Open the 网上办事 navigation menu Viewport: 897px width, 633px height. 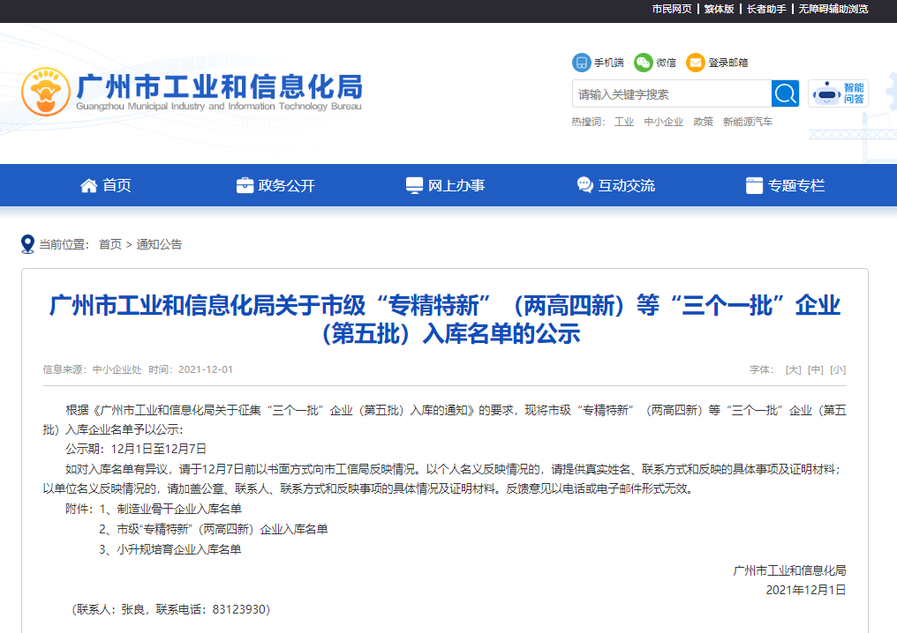pyautogui.click(x=445, y=186)
